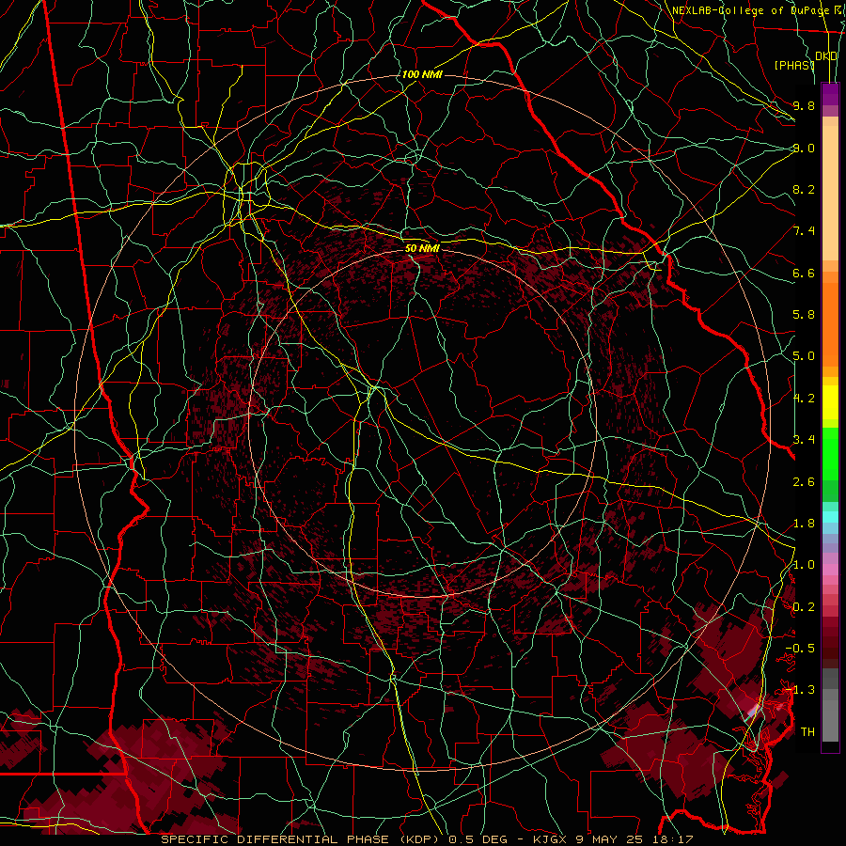The width and height of the screenshot is (846, 846).
Task: Click the 9.0 value on the legend
Action: click(804, 148)
